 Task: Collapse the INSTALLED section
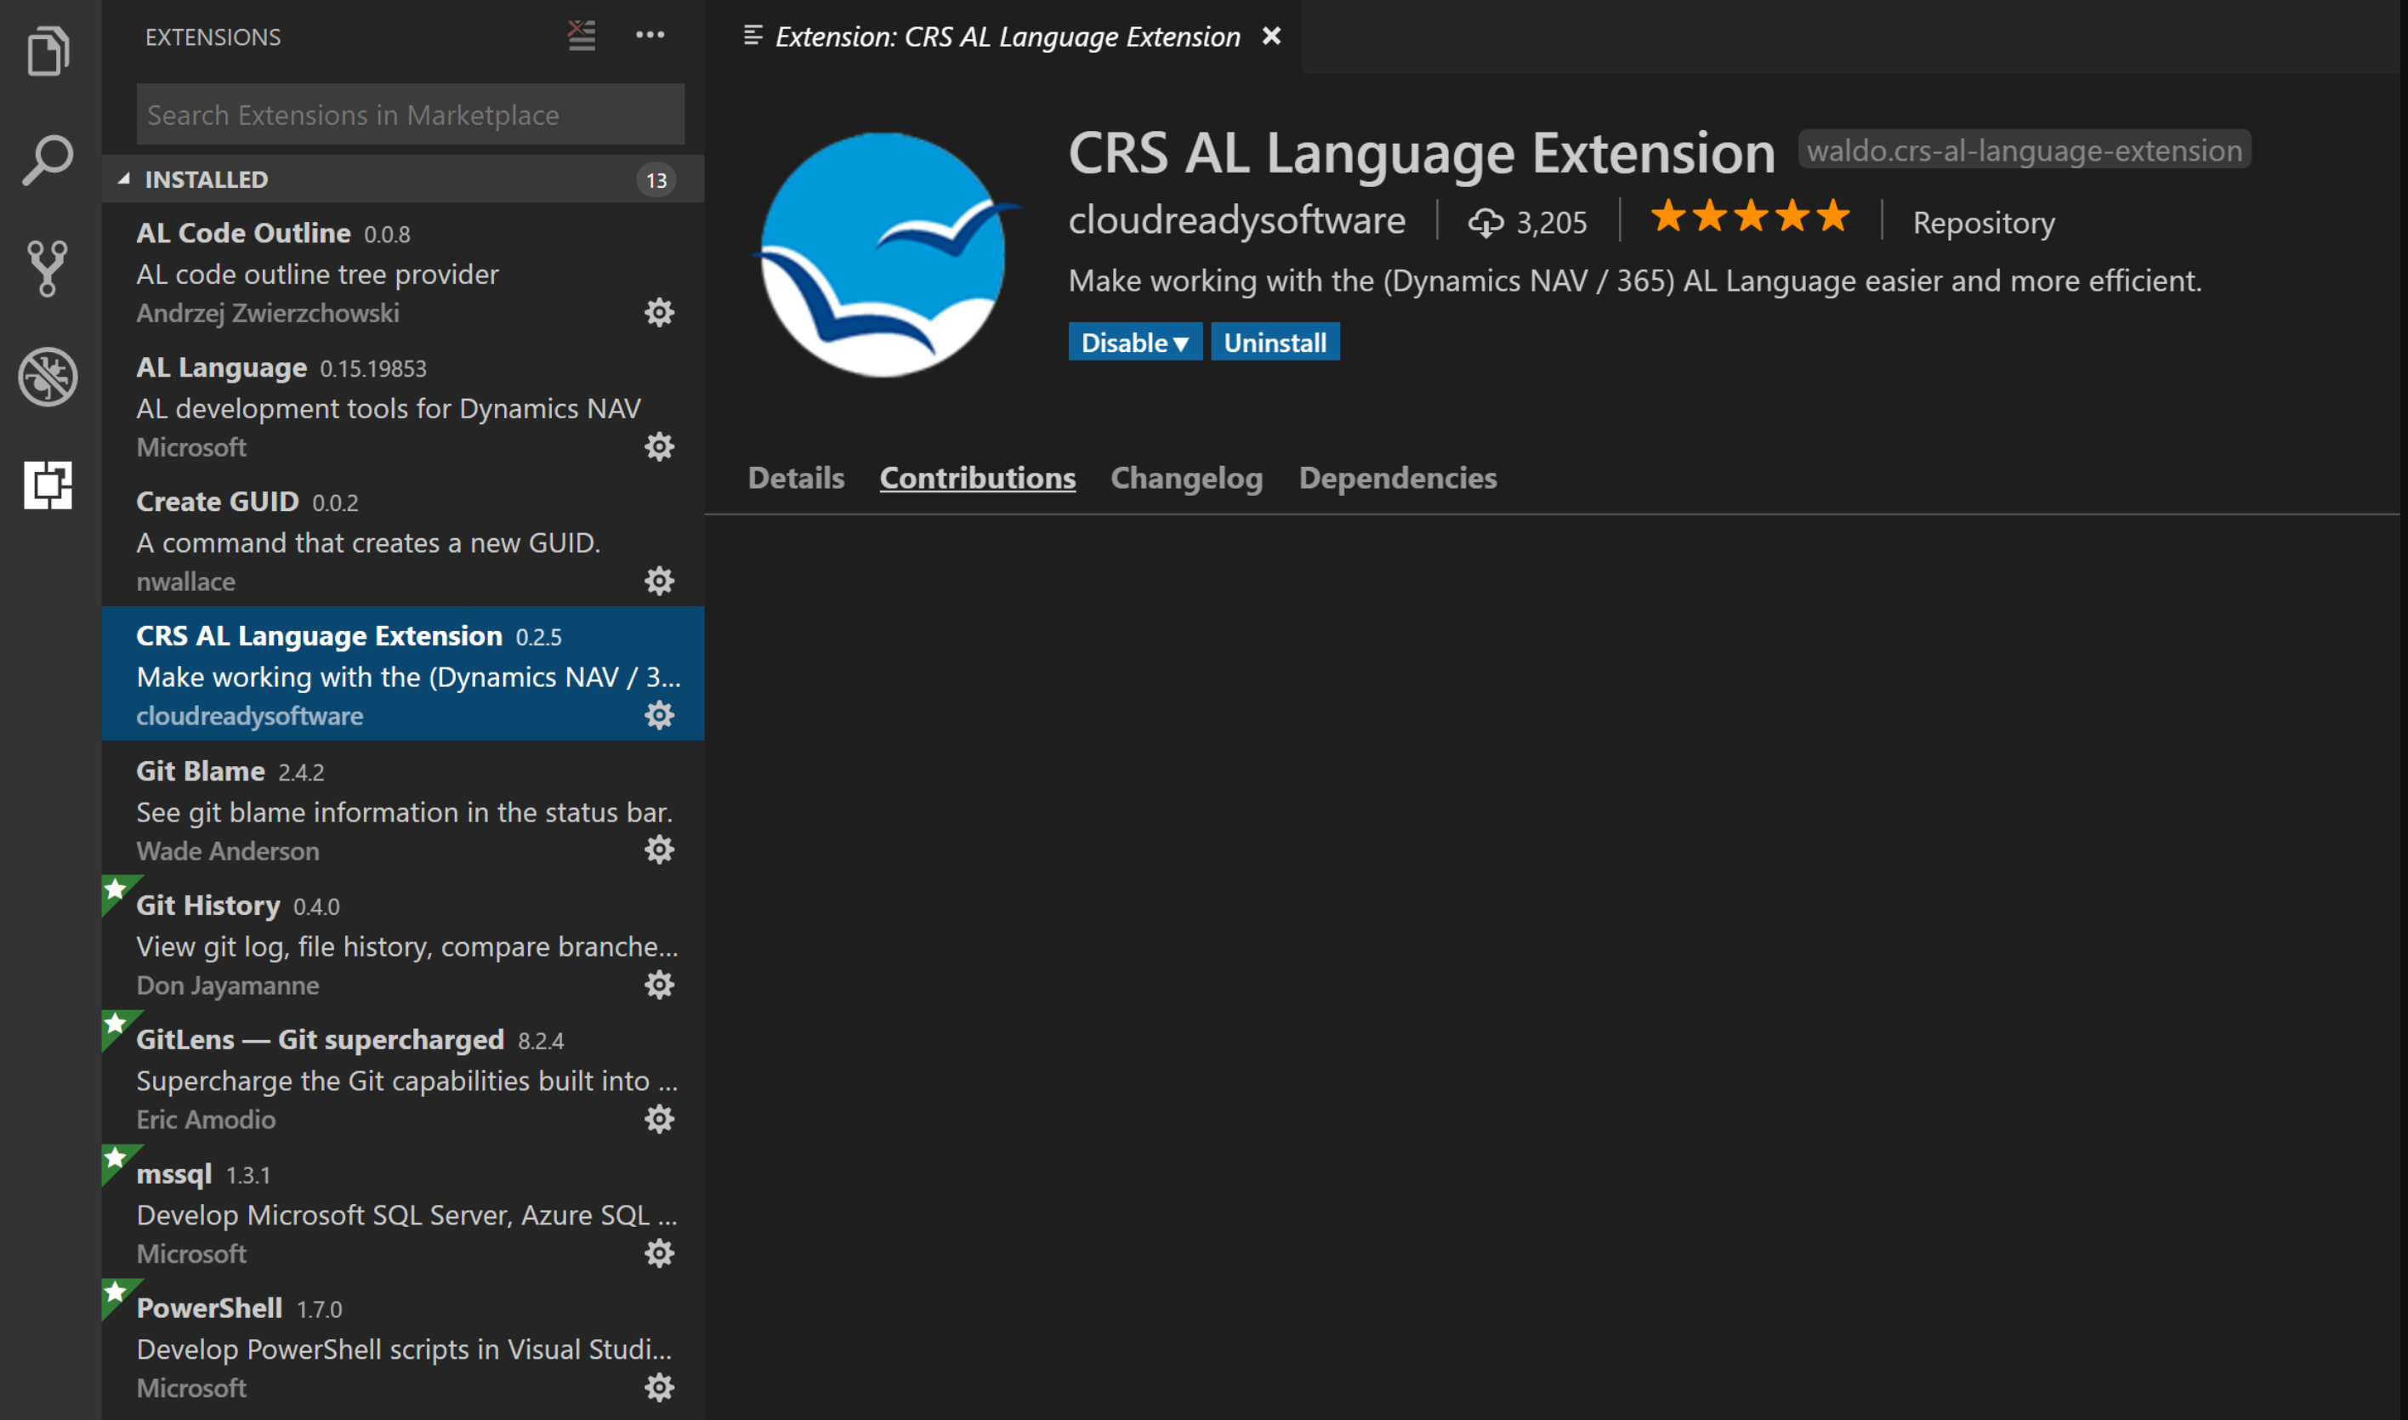[403, 179]
